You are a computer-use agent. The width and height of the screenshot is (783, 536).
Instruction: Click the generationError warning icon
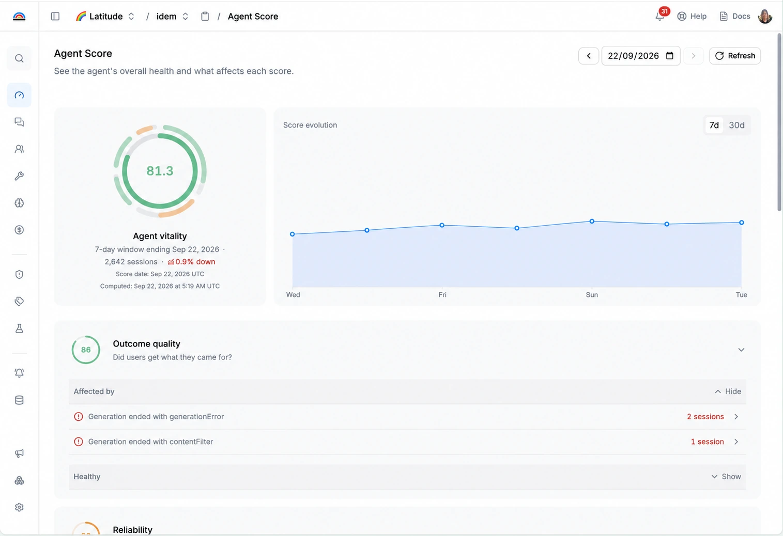click(x=79, y=417)
